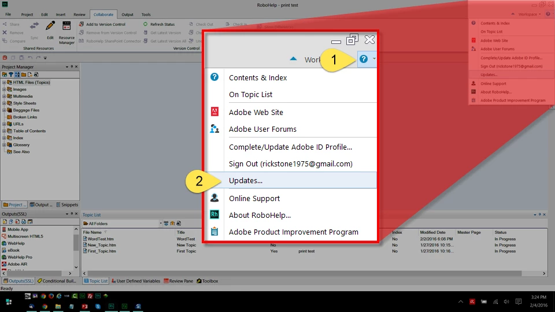Switch to the Insert ribbon tab
This screenshot has width=555, height=312.
coord(61,14)
